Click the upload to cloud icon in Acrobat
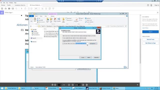This screenshot has width=160, height=90. (x=5, y=8)
